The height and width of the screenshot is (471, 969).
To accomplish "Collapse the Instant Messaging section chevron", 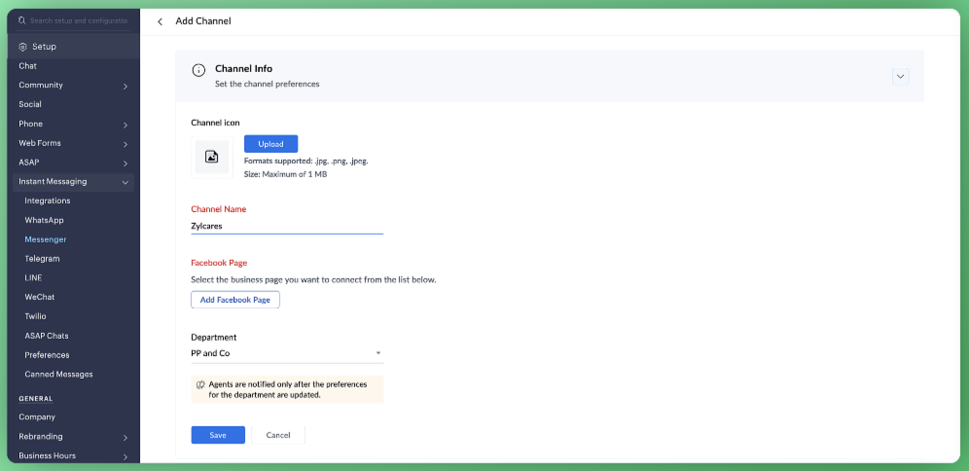I will tap(125, 182).
